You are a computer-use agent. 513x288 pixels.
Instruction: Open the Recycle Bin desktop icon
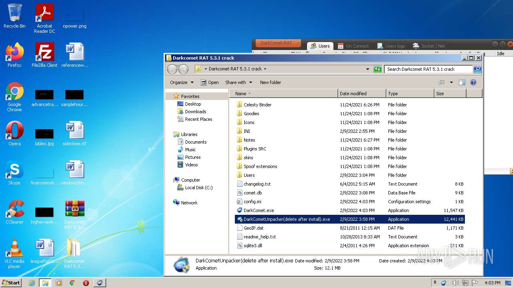tap(14, 16)
